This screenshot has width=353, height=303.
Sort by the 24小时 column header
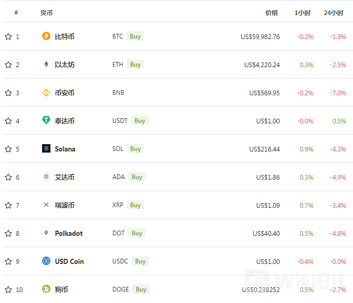click(x=333, y=13)
